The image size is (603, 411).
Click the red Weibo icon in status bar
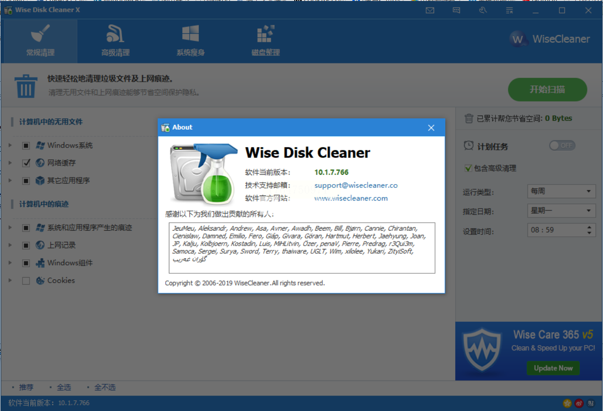click(579, 403)
